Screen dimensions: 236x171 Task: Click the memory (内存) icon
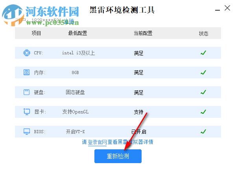tap(26, 72)
